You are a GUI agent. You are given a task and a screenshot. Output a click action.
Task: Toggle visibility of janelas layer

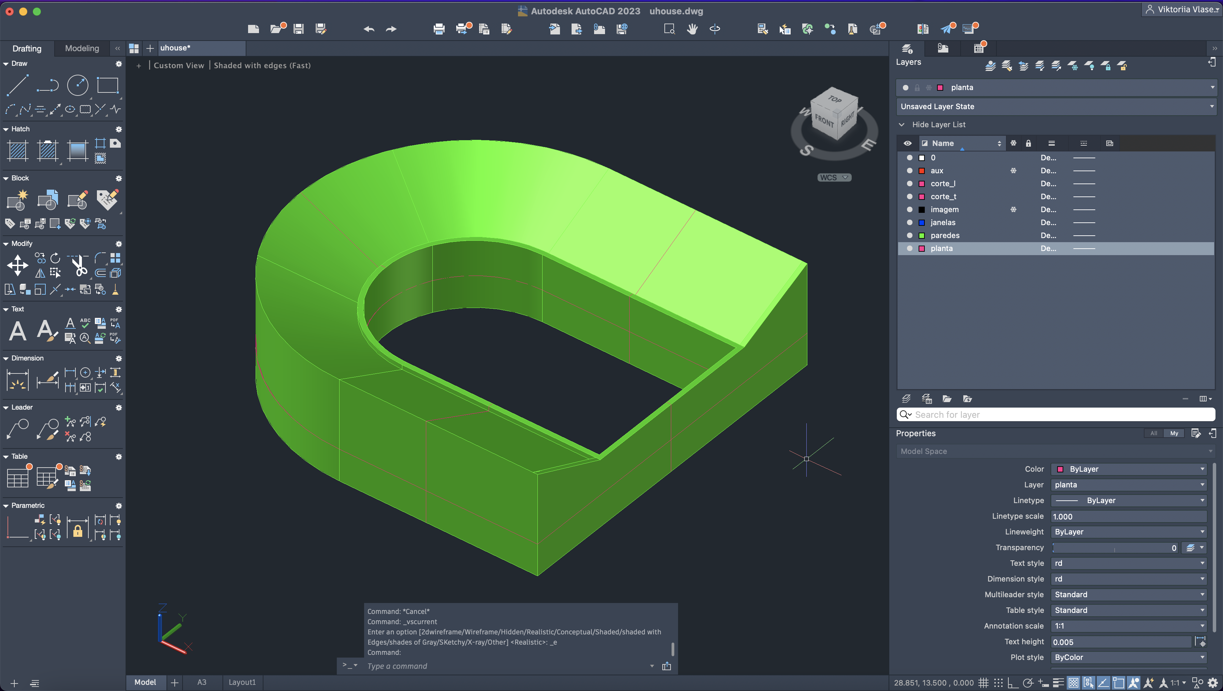pos(909,222)
